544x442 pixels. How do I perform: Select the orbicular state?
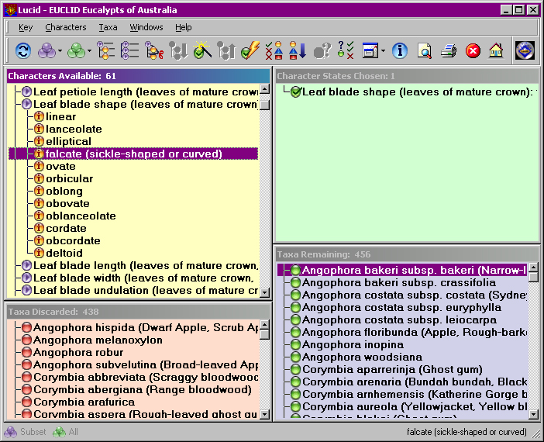70,179
